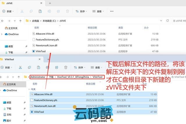Go up one folder level in the zVIVE window
The height and width of the screenshot is (124, 186).
[x=20, y=21]
